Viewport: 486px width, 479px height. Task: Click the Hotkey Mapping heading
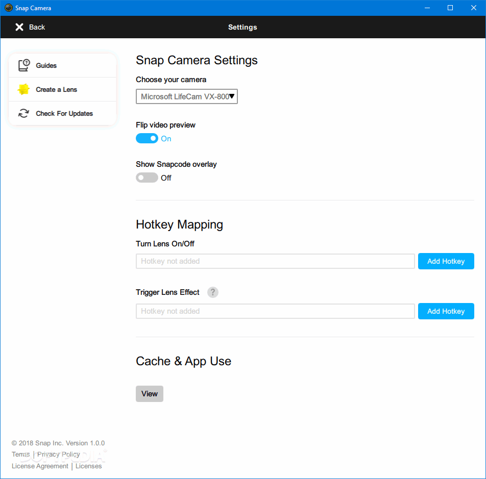click(x=179, y=225)
